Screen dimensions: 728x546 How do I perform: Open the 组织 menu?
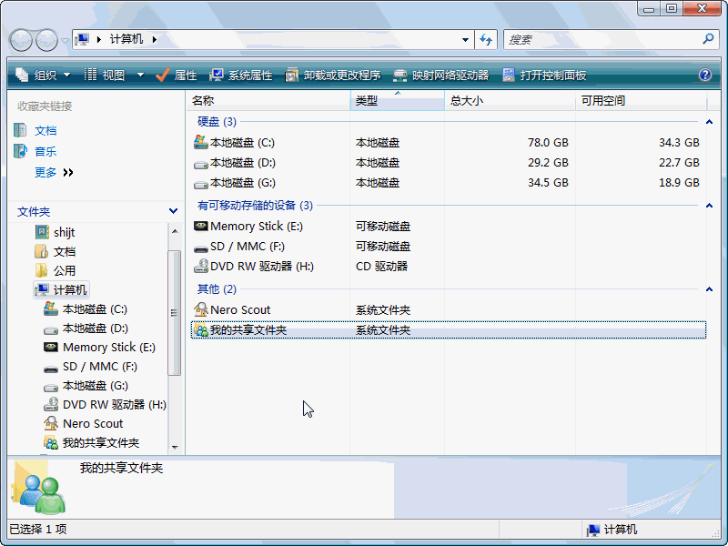[43, 75]
